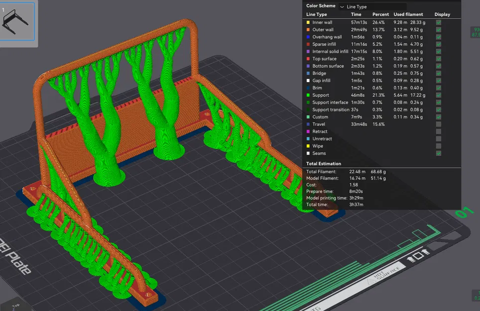Click Model printing time 3h29m

click(x=356, y=198)
